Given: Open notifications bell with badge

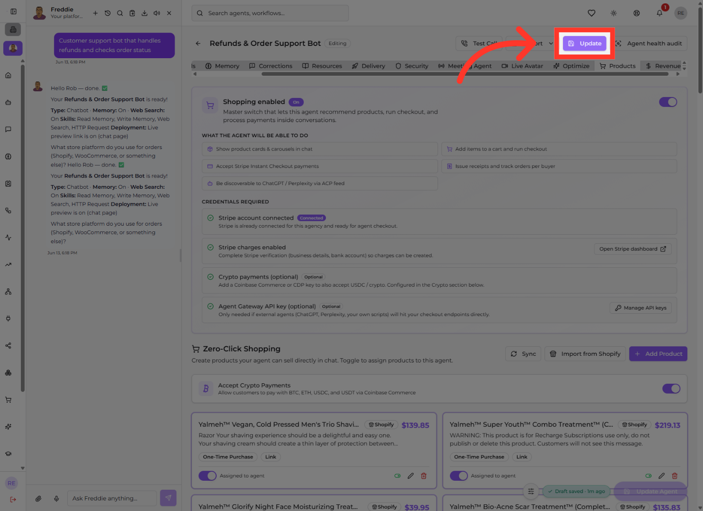Looking at the screenshot, I should (659, 13).
